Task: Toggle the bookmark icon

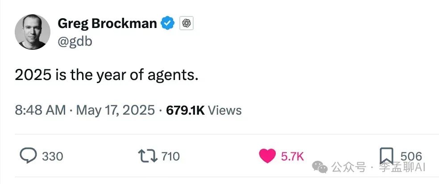Action: 386,156
